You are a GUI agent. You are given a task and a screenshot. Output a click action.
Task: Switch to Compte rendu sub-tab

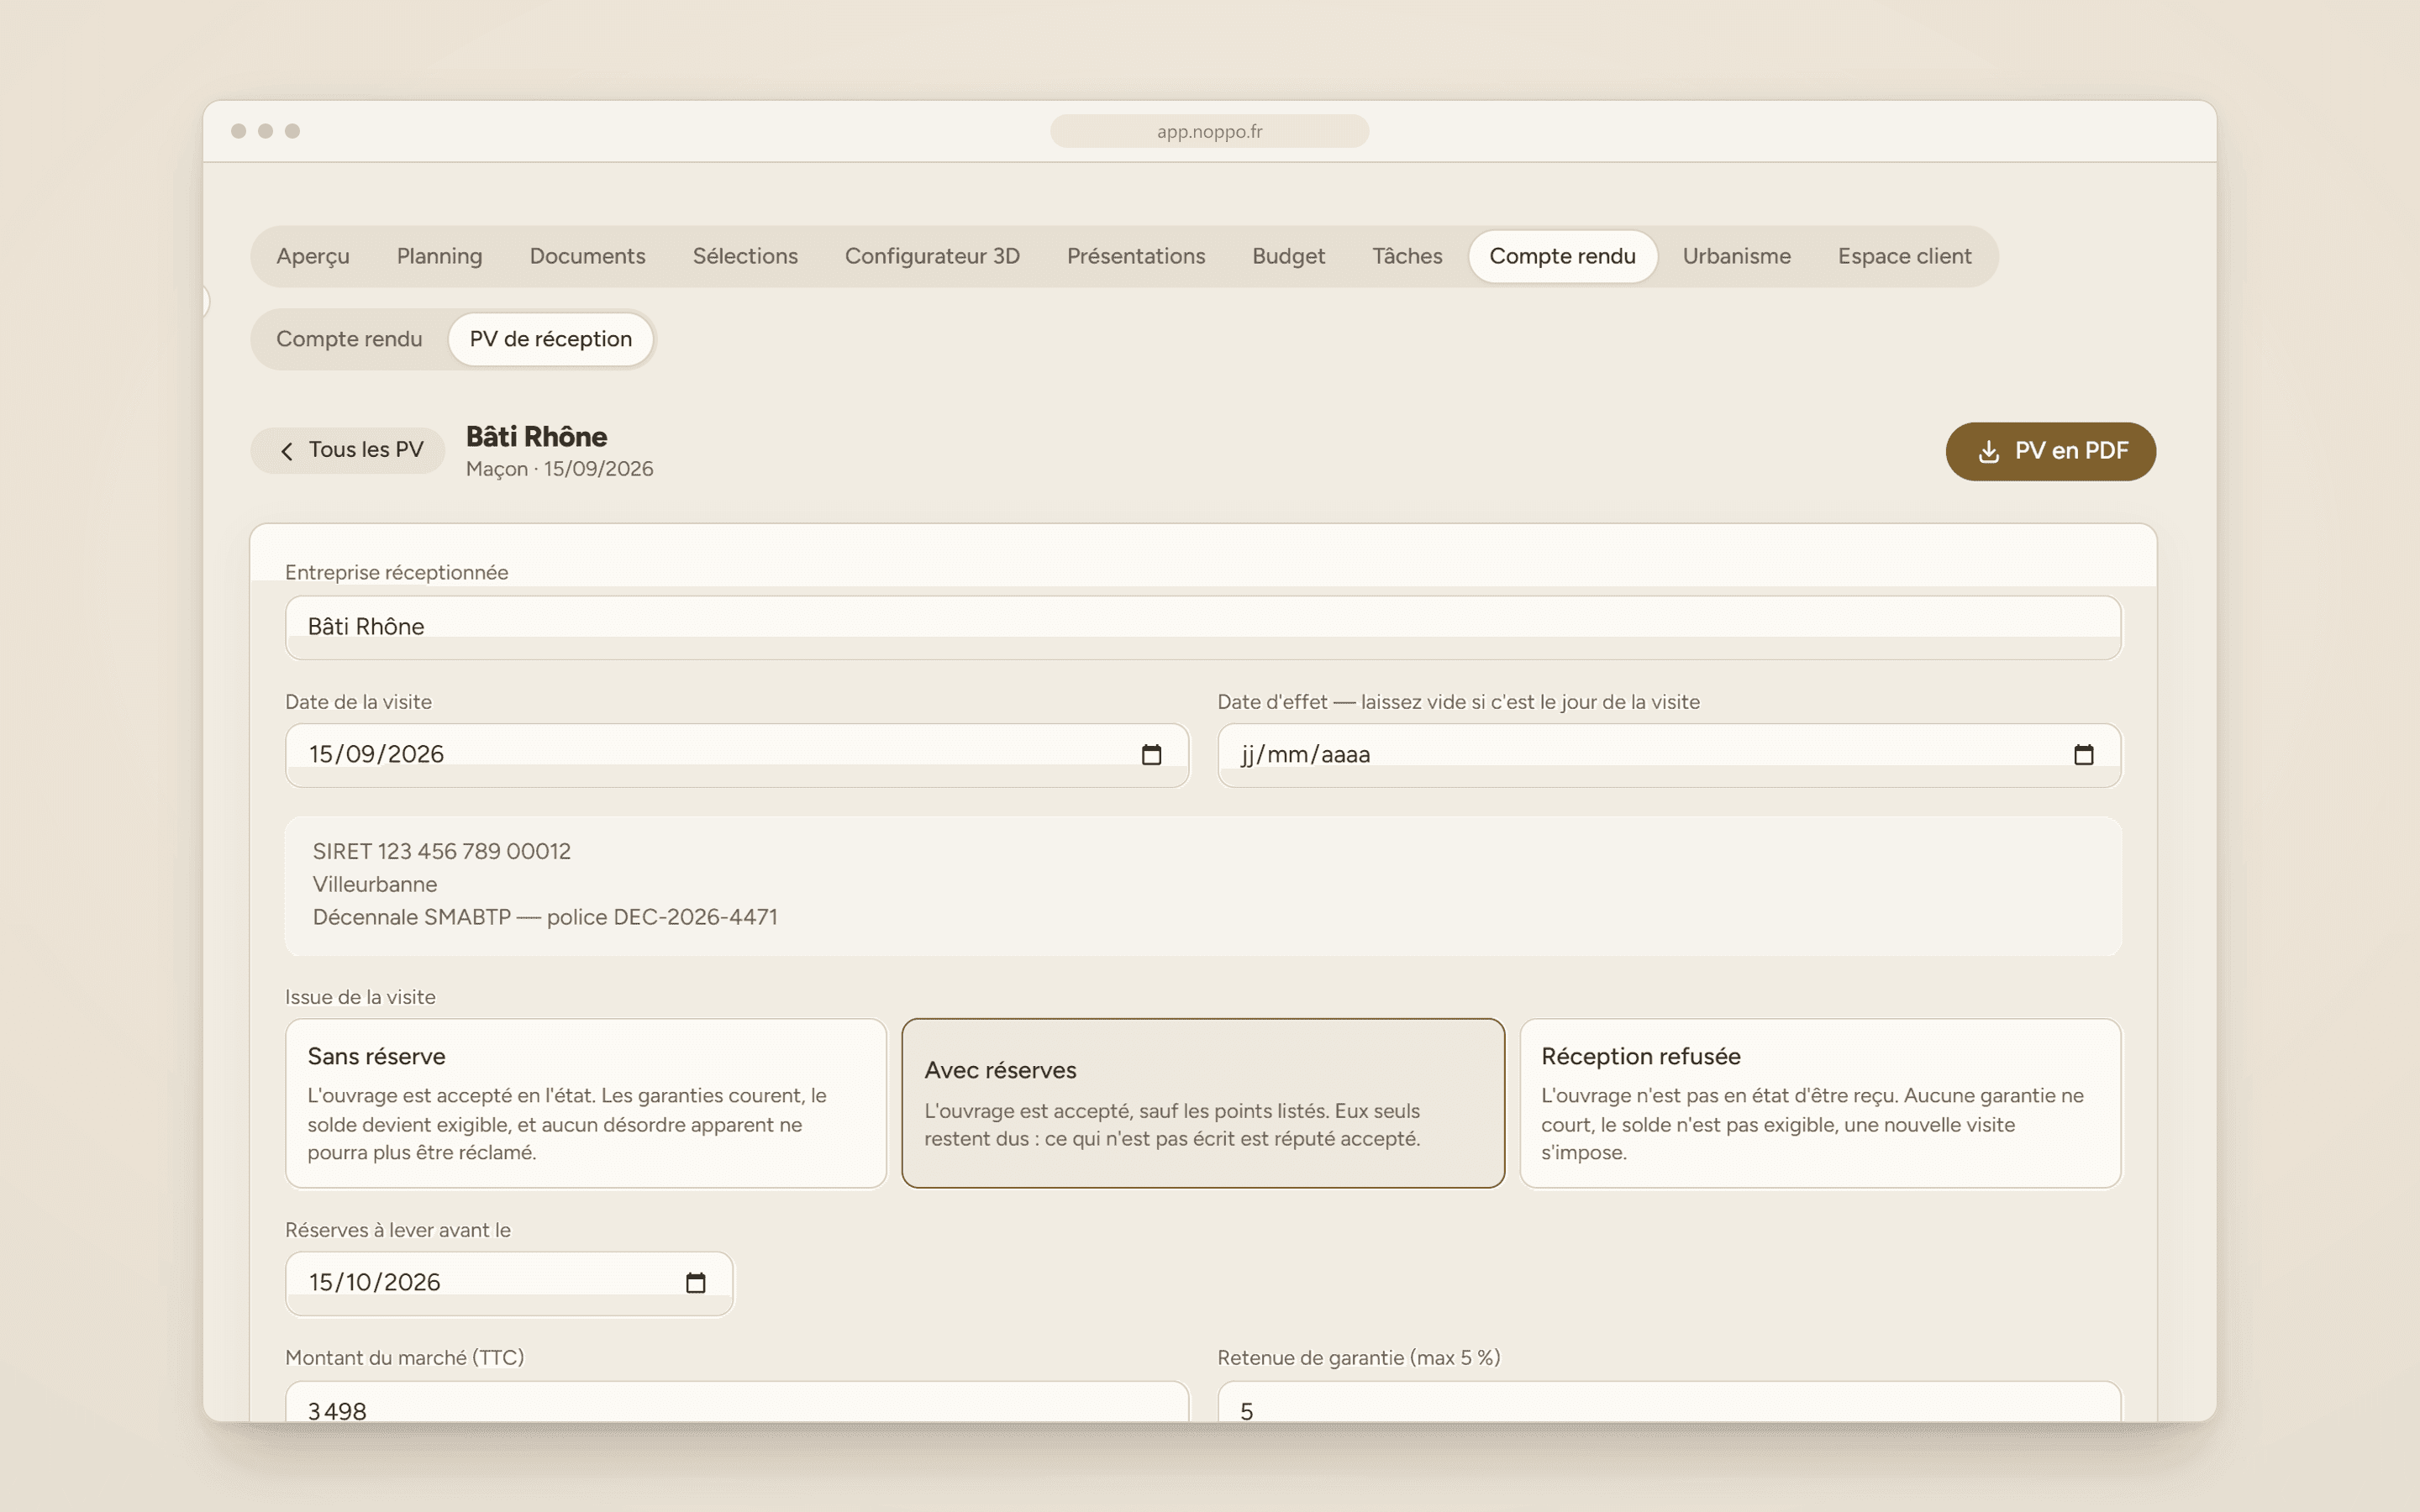point(349,339)
